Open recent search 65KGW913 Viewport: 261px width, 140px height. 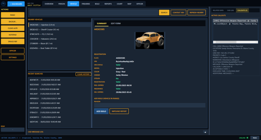click(60, 117)
